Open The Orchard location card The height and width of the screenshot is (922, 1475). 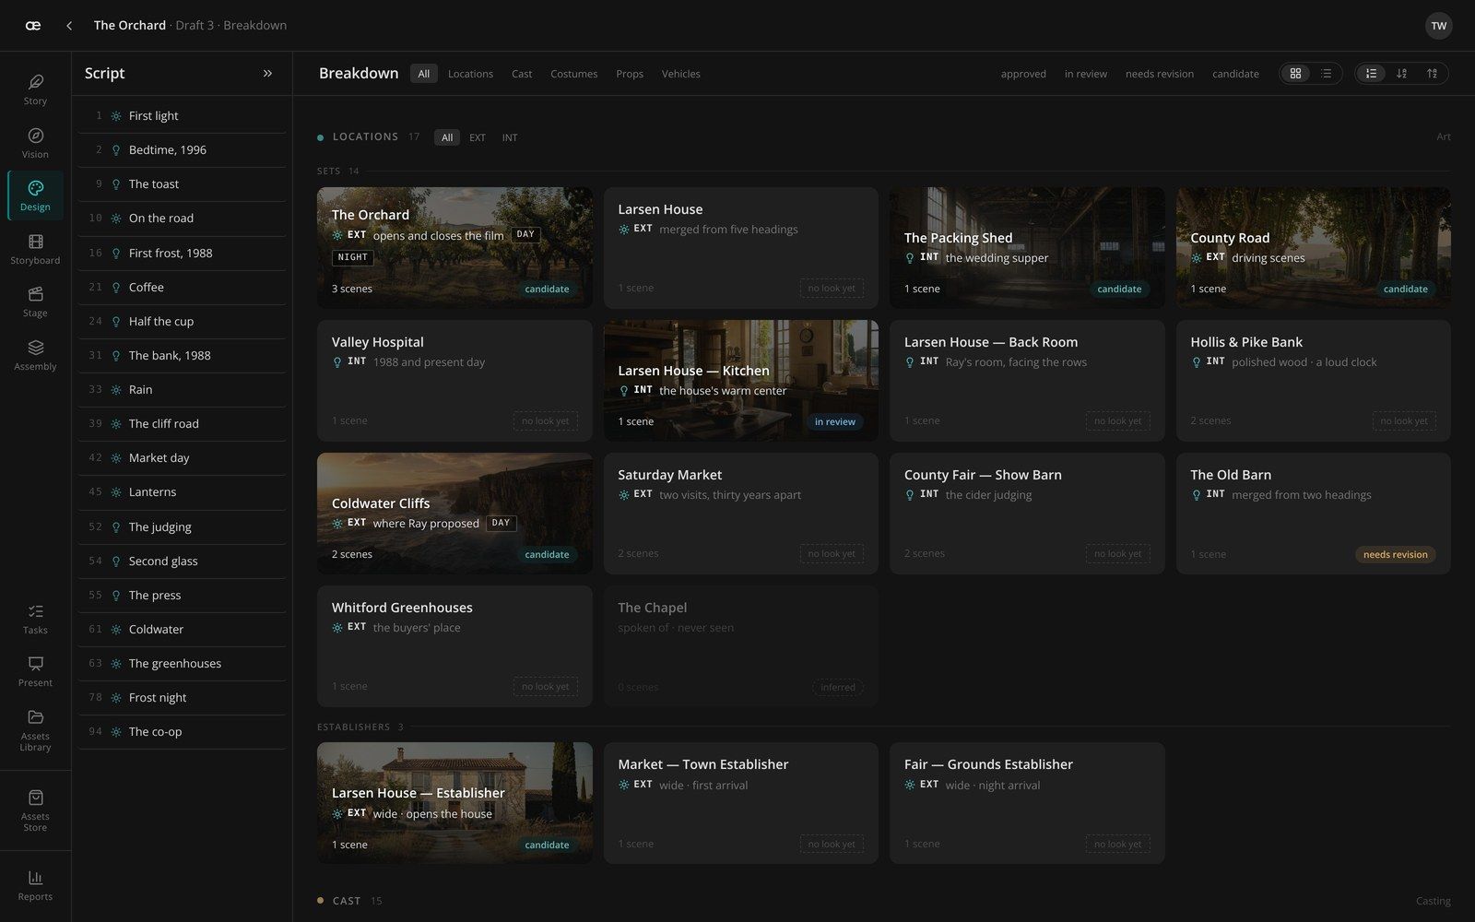click(x=454, y=248)
